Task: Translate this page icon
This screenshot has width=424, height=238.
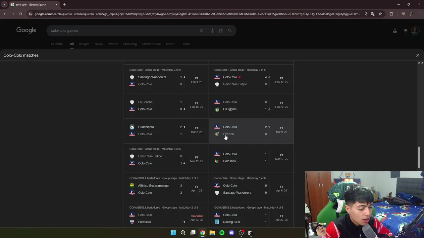Action: pos(373,14)
